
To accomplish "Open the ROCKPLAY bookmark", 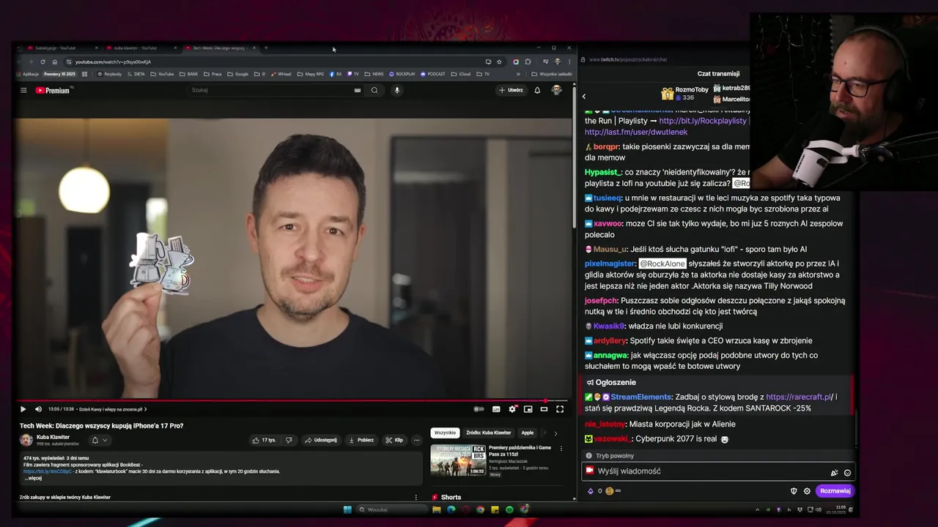I will coord(402,74).
